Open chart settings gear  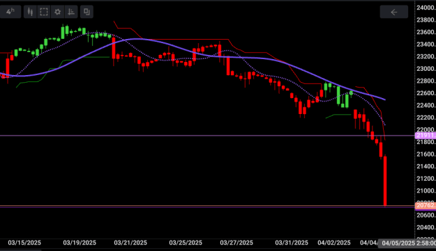click(58, 12)
